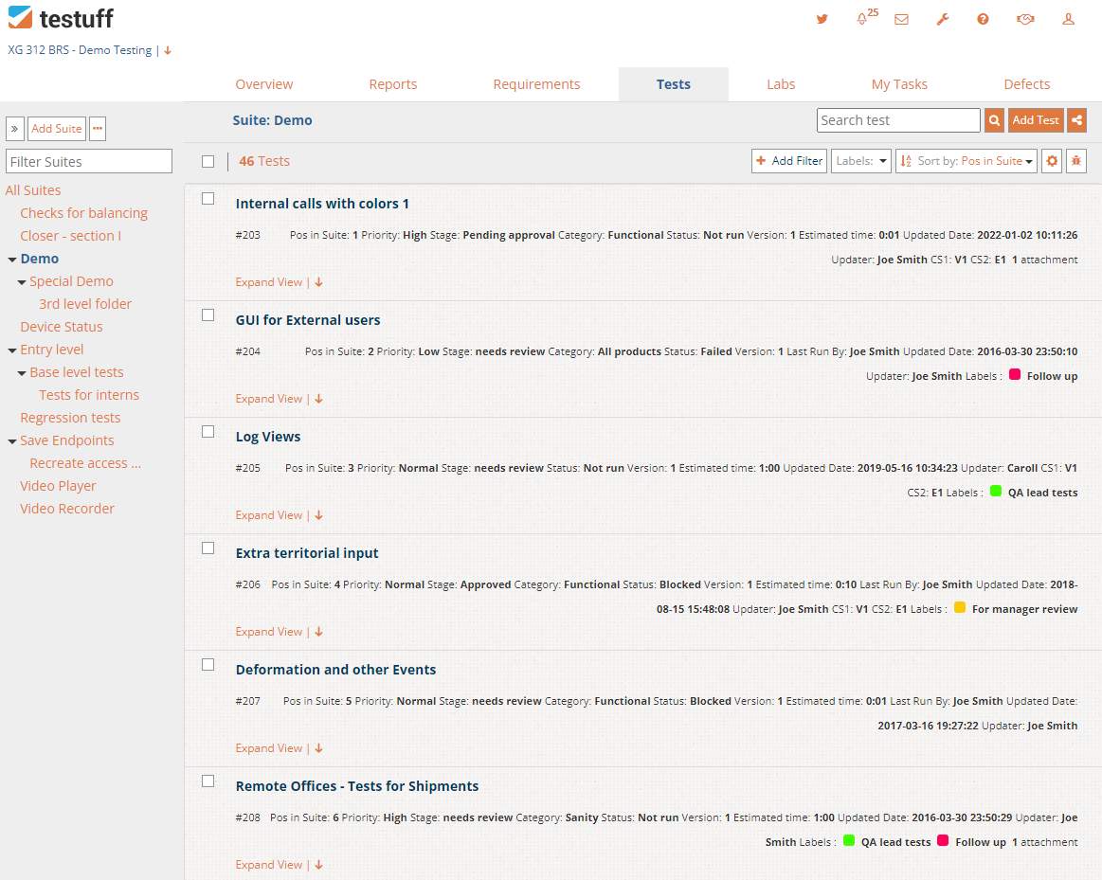
Task: Select the Tests tab
Action: (674, 84)
